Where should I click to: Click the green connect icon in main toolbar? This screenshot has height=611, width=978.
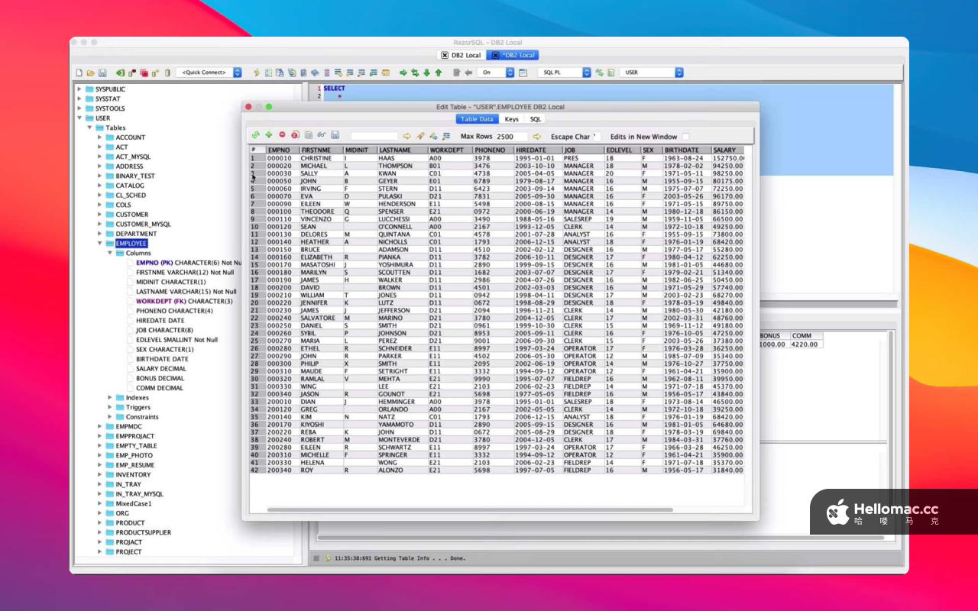click(121, 73)
